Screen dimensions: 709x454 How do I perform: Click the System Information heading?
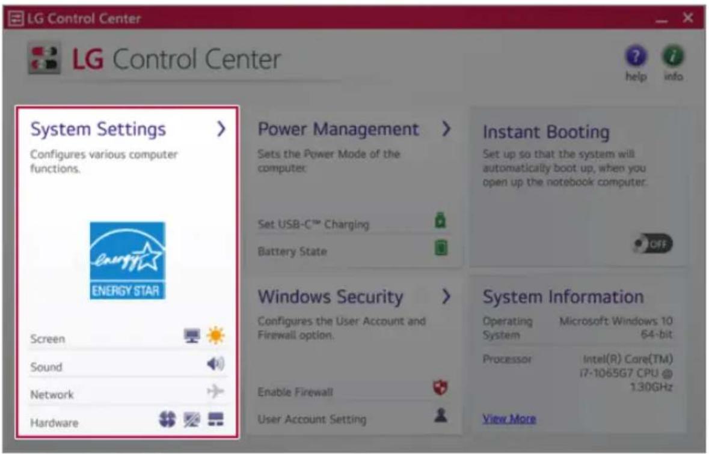coord(563,297)
